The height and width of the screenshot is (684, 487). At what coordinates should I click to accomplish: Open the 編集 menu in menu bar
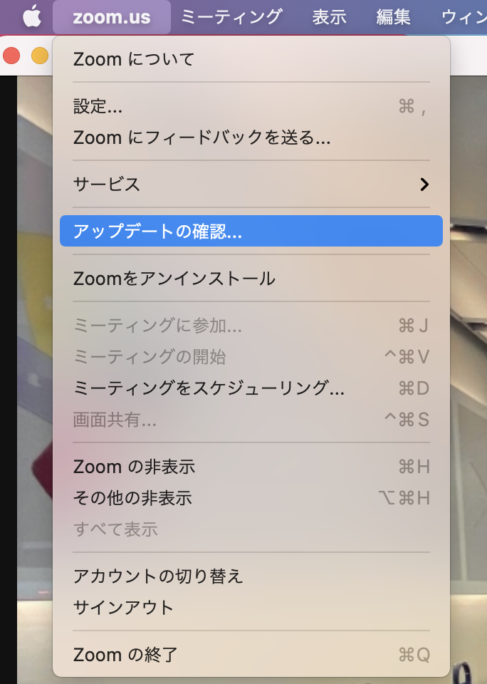tap(393, 17)
